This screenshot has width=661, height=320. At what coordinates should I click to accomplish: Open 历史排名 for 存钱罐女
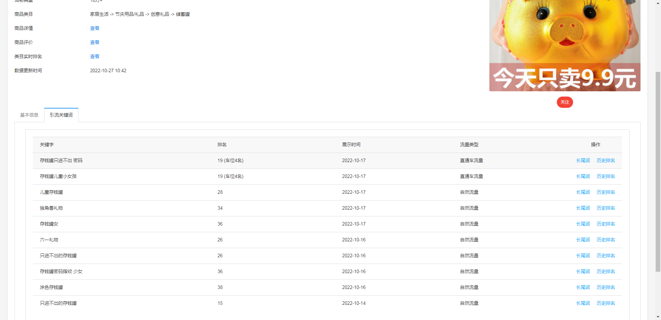click(x=606, y=224)
